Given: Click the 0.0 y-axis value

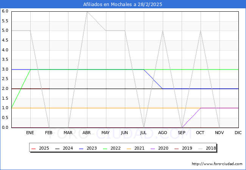Looking at the screenshot, I should point(5,127).
